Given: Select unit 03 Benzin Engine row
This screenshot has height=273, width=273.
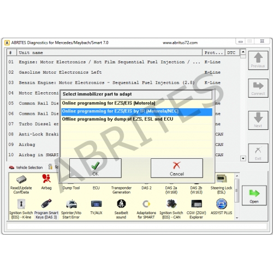Looking at the screenshot, I should [124, 82].
